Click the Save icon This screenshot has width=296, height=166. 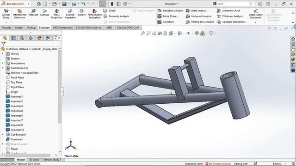click(x=64, y=4)
